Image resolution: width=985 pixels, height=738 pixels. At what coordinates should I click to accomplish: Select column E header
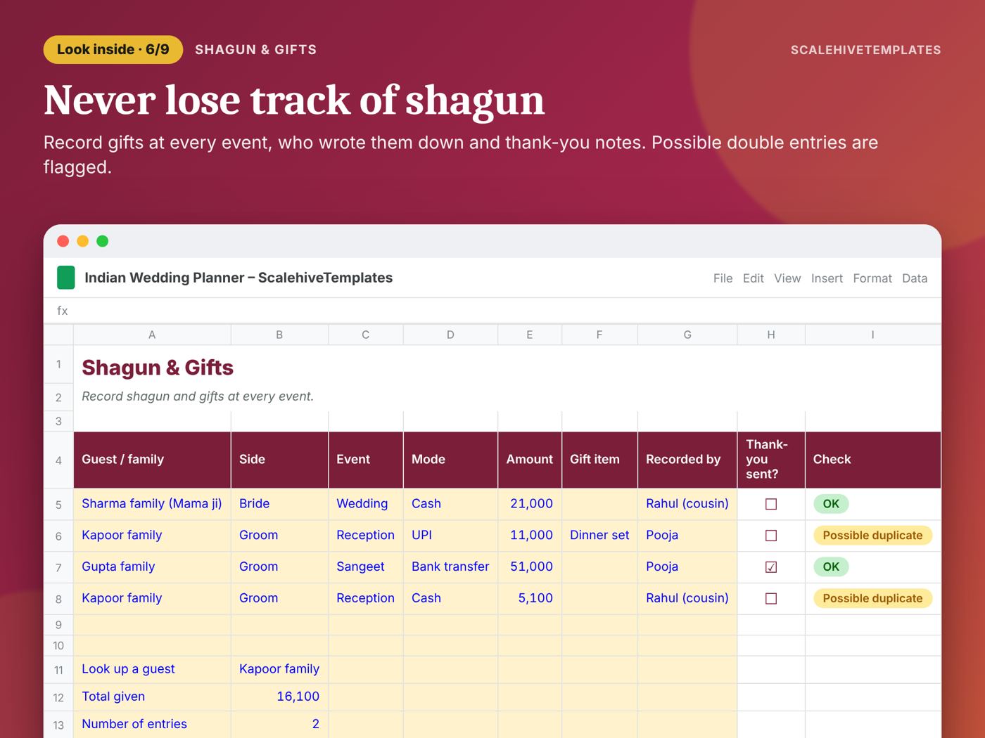530,335
